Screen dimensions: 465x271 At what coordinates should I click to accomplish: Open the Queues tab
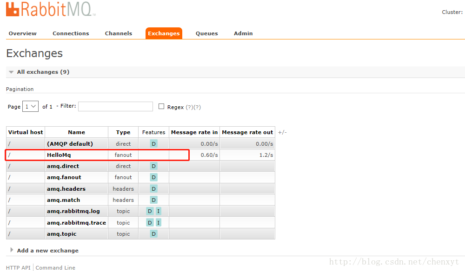207,33
